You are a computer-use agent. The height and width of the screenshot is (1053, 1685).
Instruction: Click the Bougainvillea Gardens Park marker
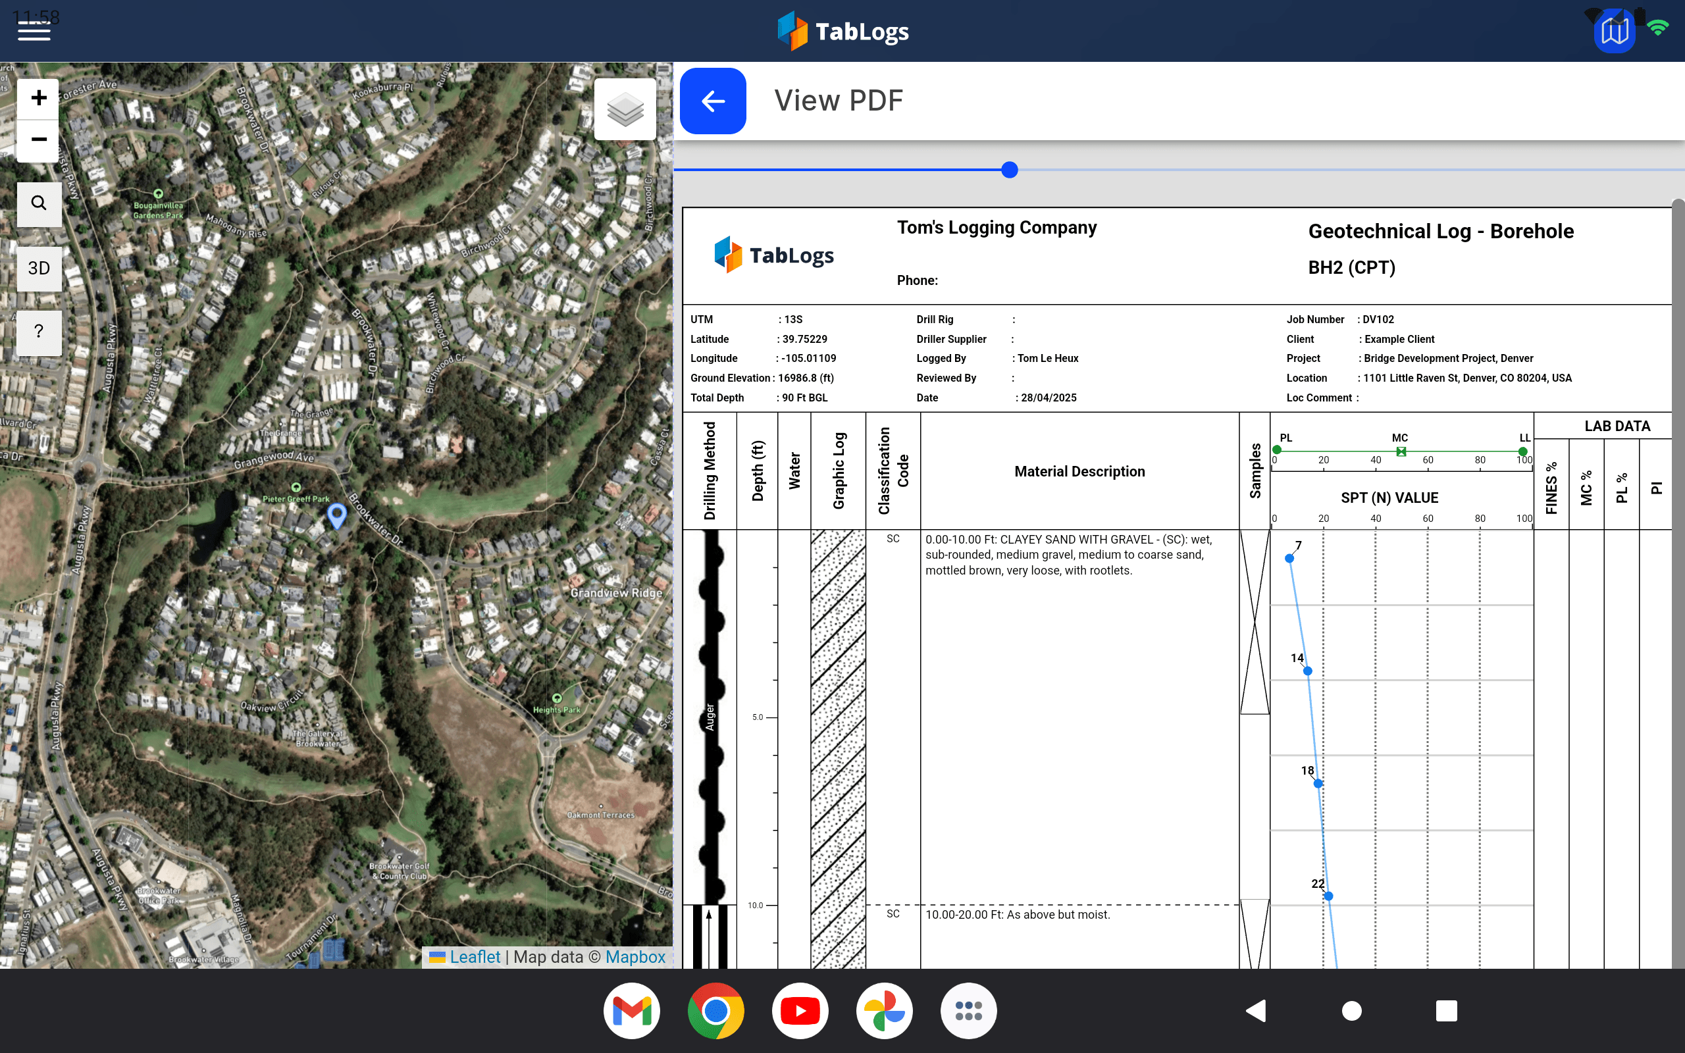(158, 193)
